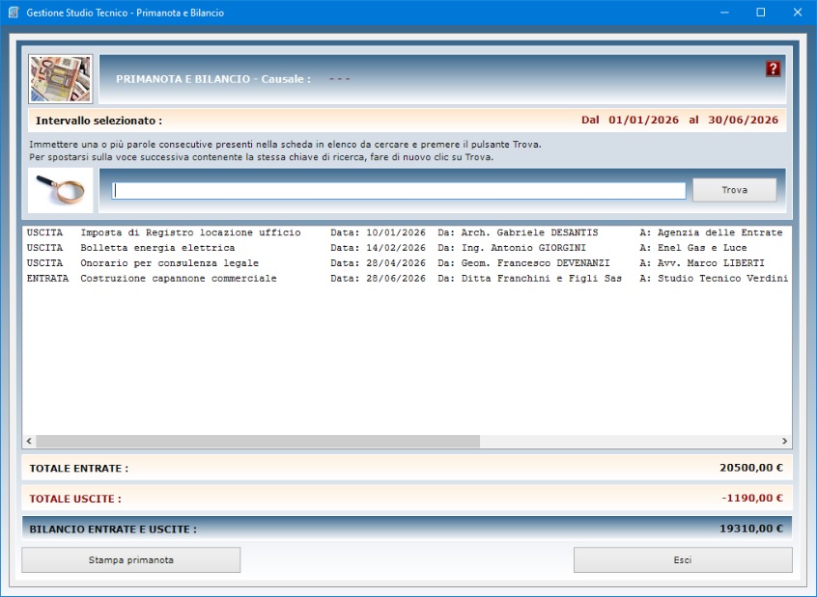Select the Bolletta energia elettrica row
The image size is (817, 597).
tap(157, 248)
